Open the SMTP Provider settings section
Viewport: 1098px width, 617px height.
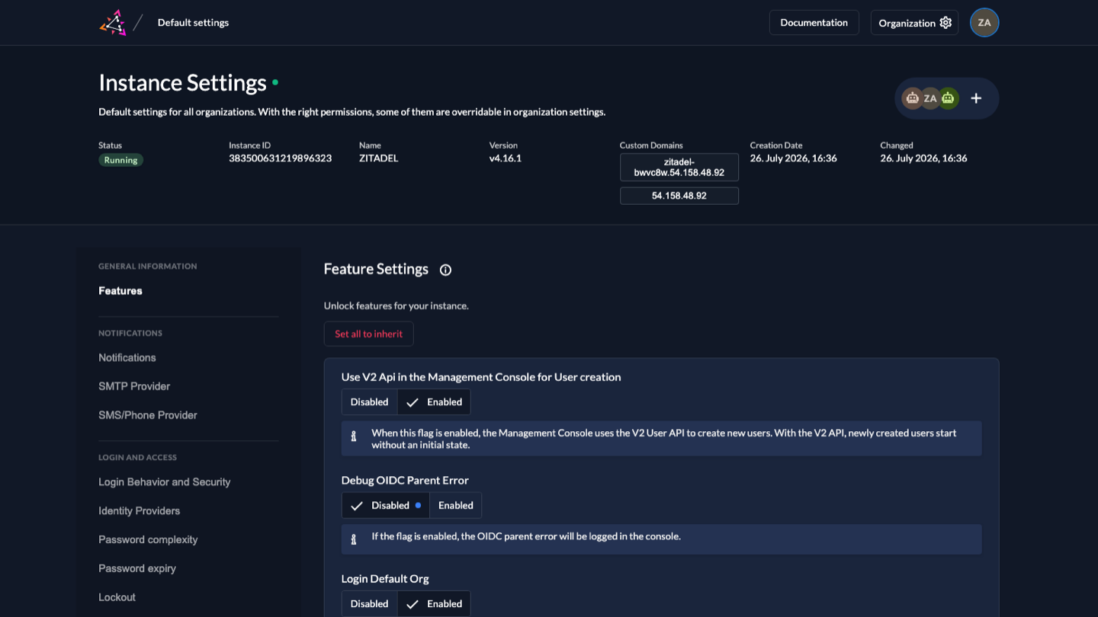click(134, 387)
